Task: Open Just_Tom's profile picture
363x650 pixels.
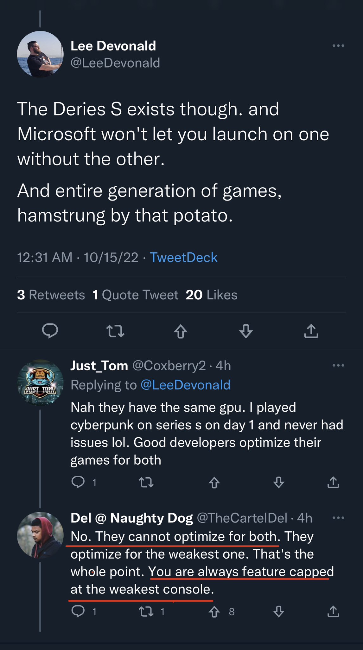Action: click(x=40, y=383)
